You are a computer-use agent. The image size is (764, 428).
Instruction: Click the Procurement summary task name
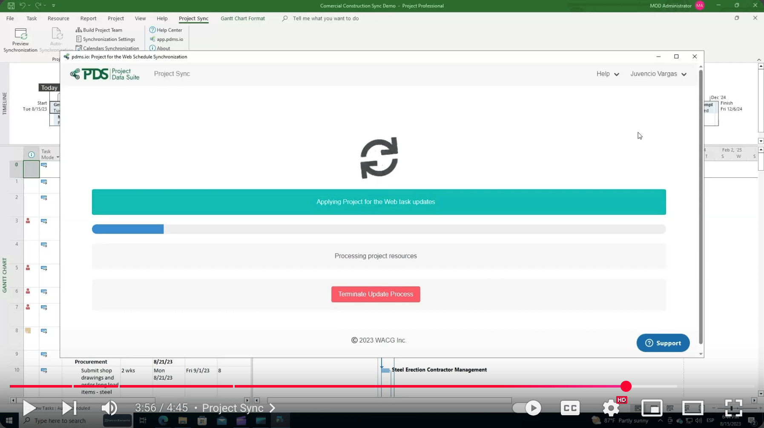click(x=91, y=362)
